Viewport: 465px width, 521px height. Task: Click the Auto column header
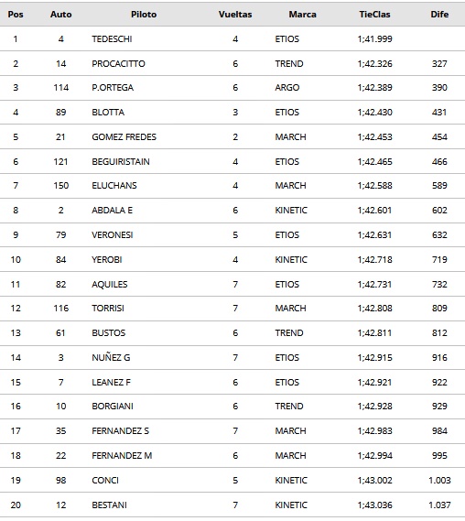60,15
